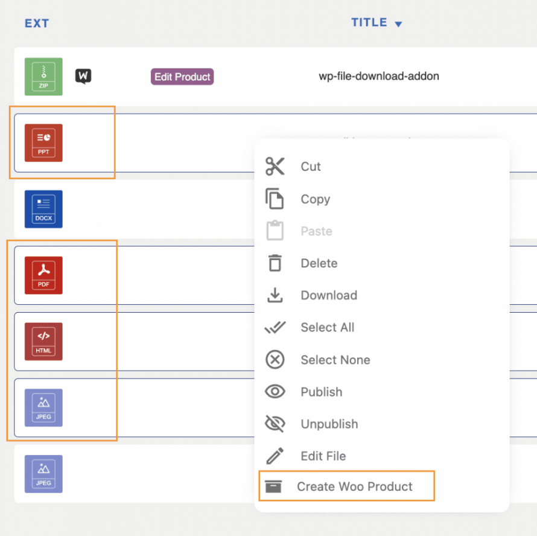
Task: Click the PDF file type icon
Action: click(43, 275)
